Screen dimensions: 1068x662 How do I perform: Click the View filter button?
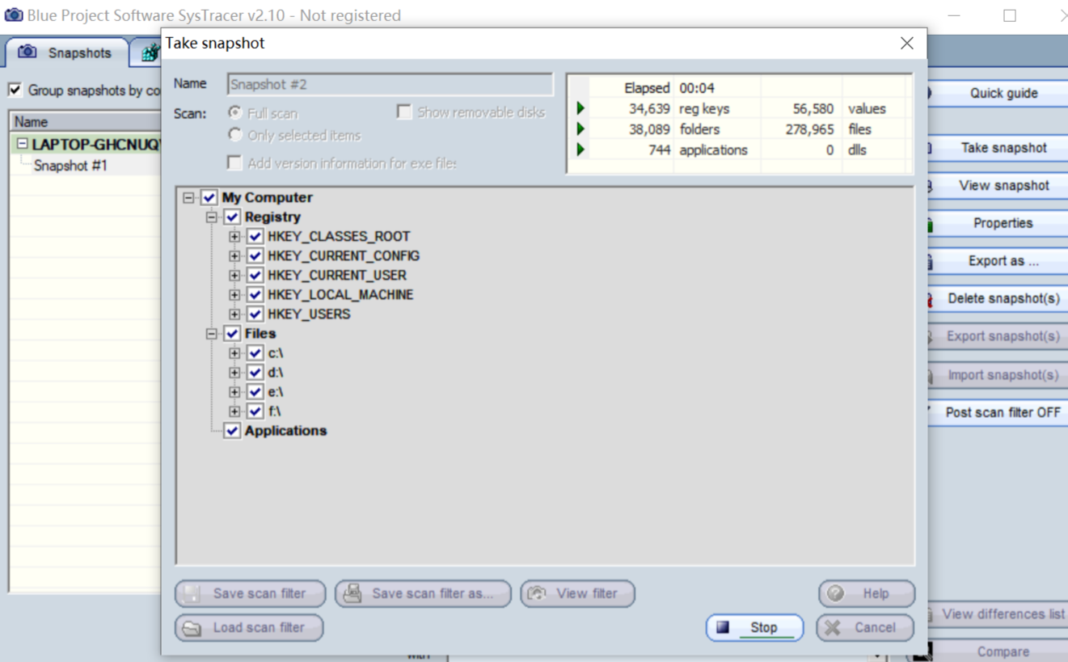pos(577,593)
